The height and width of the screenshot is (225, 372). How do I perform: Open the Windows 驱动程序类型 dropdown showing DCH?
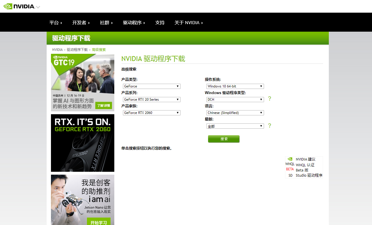(x=235, y=100)
